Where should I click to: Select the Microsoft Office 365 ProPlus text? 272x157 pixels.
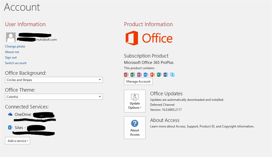tap(149, 63)
